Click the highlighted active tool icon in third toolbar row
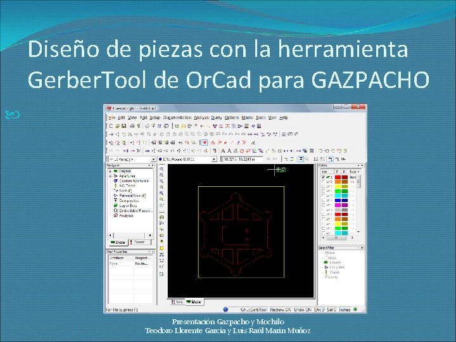Screen dimensions: 456x342 (x=204, y=142)
